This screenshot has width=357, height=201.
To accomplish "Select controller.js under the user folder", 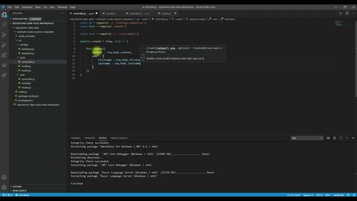I will tap(28, 79).
